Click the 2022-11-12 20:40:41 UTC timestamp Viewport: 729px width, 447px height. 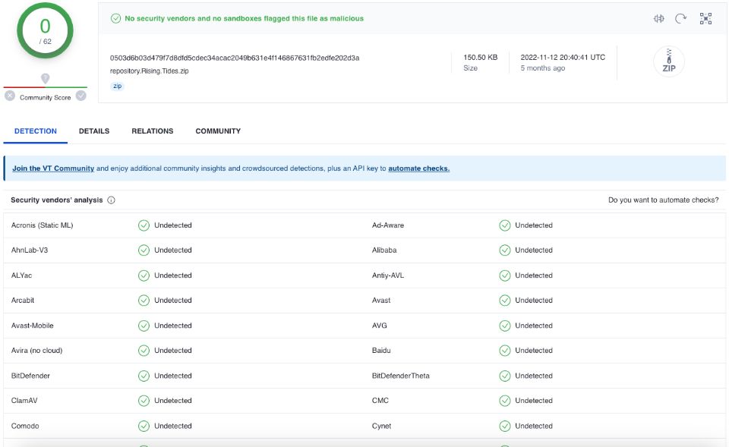coord(563,58)
